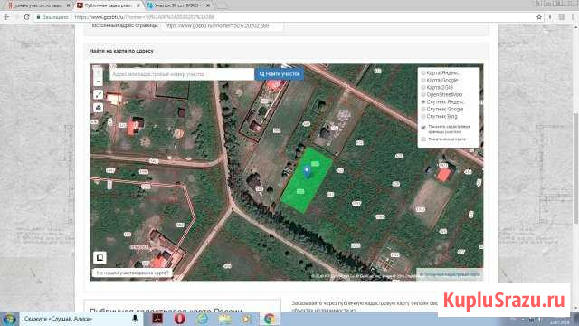Open Adobe Acrobat from the taskbar
This screenshot has width=579, height=326.
157,319
